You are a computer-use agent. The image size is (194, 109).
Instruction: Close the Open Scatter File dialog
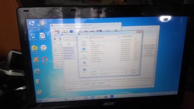tap(139, 32)
